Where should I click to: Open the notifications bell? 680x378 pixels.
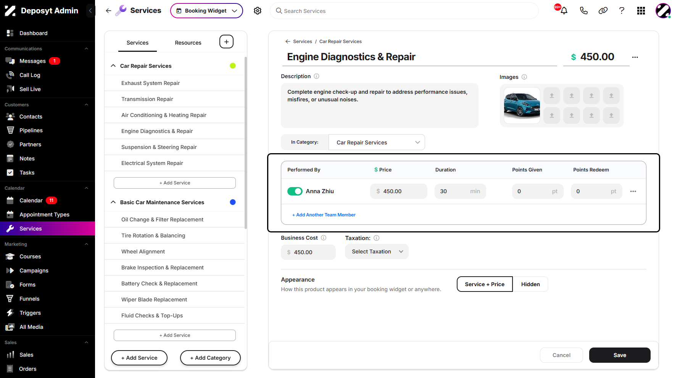(564, 11)
